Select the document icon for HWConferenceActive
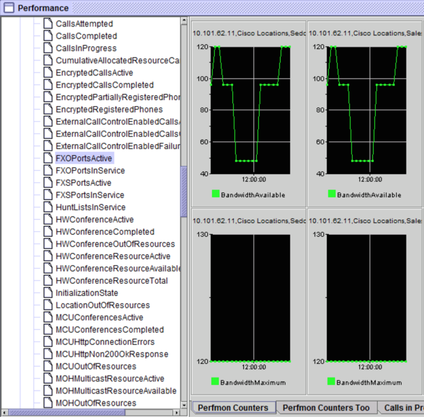This screenshot has width=424, height=417. [48, 219]
